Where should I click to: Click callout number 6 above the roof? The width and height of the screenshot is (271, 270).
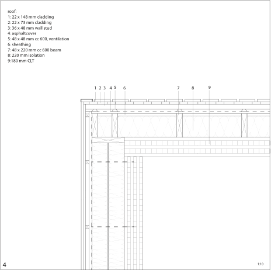coord(124,88)
